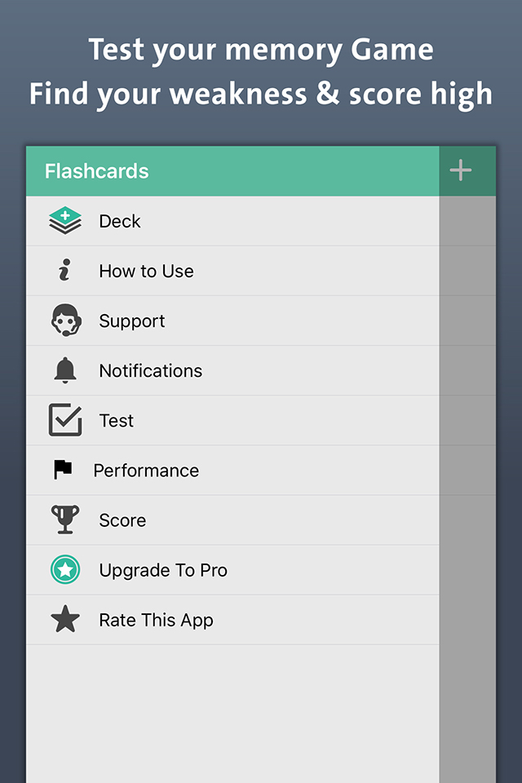
Task: Open the Test menu label
Action: click(x=117, y=420)
